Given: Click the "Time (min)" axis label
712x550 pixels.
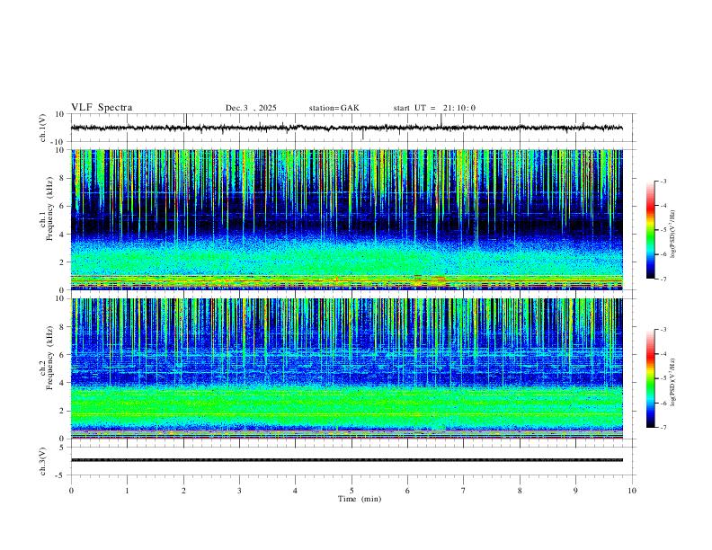Looking at the screenshot, I should [x=360, y=499].
